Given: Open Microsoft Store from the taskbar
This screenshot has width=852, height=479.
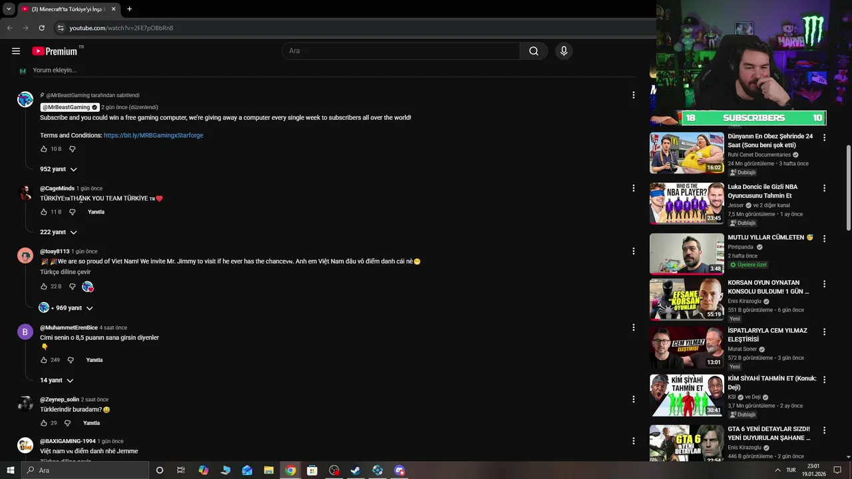Looking at the screenshot, I should 312,470.
